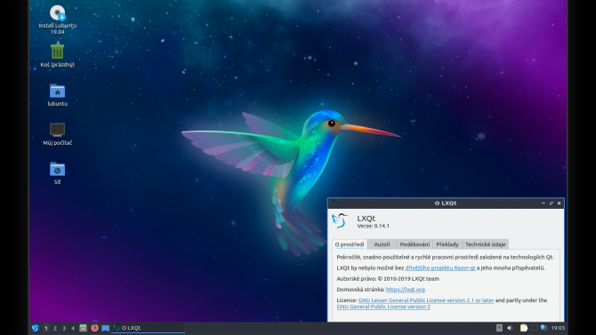Image resolution: width=596 pixels, height=335 pixels.
Task: Open the Lubuntu start menu in taskbar
Action: click(x=36, y=328)
